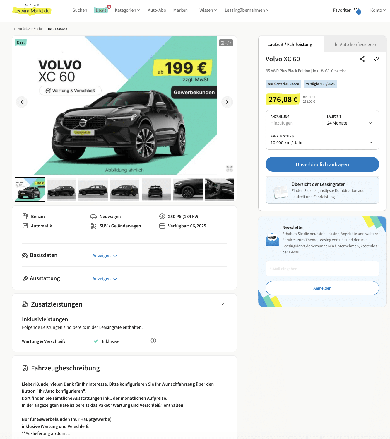390x439 pixels.
Task: Add Volvo XC 60 to favorites heart
Action: tap(376, 59)
